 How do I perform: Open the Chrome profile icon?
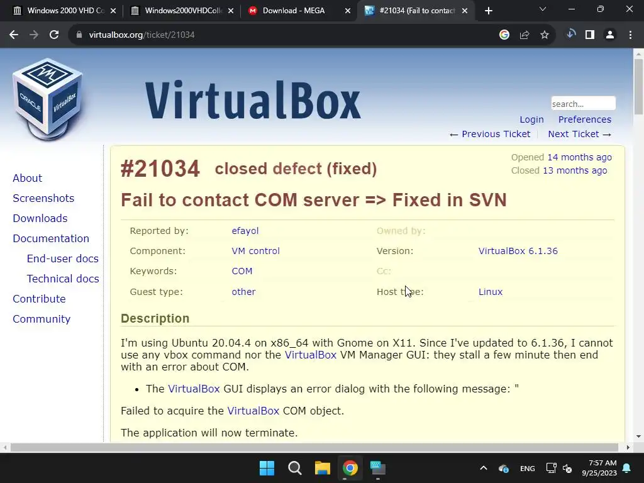click(x=610, y=35)
